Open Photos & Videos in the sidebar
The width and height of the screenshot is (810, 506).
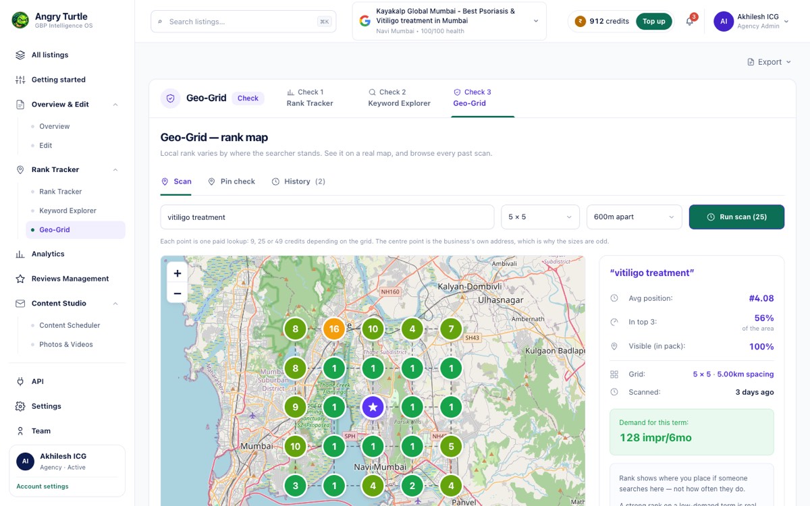pos(66,344)
